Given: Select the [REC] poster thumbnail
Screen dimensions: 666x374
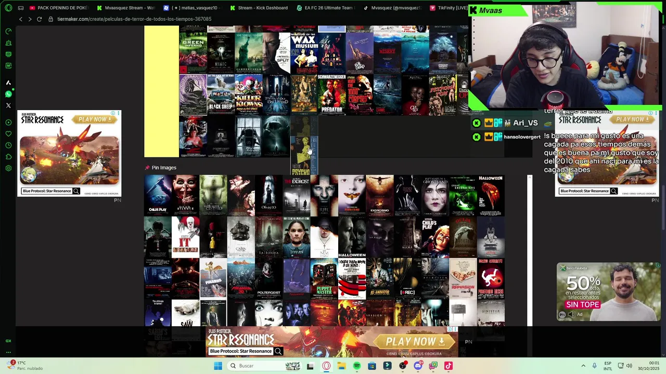Looking at the screenshot, I should click(x=407, y=278).
